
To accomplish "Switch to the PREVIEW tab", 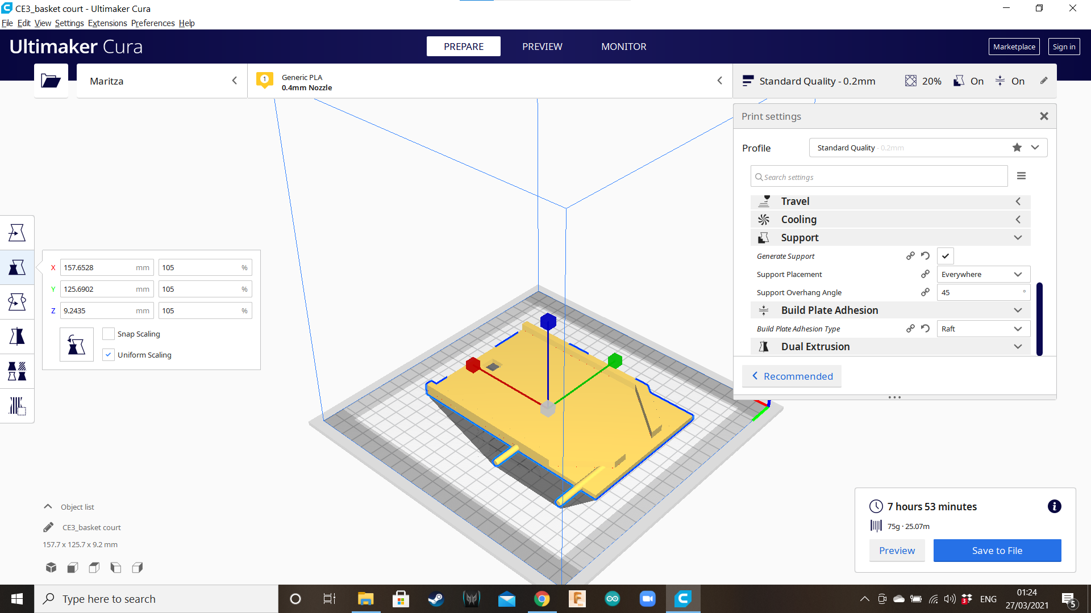I will [542, 47].
